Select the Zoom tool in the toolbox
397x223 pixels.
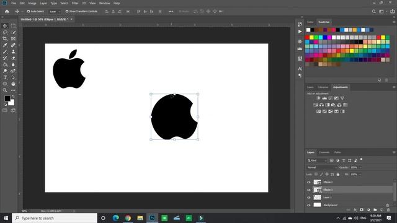[x=5, y=90]
